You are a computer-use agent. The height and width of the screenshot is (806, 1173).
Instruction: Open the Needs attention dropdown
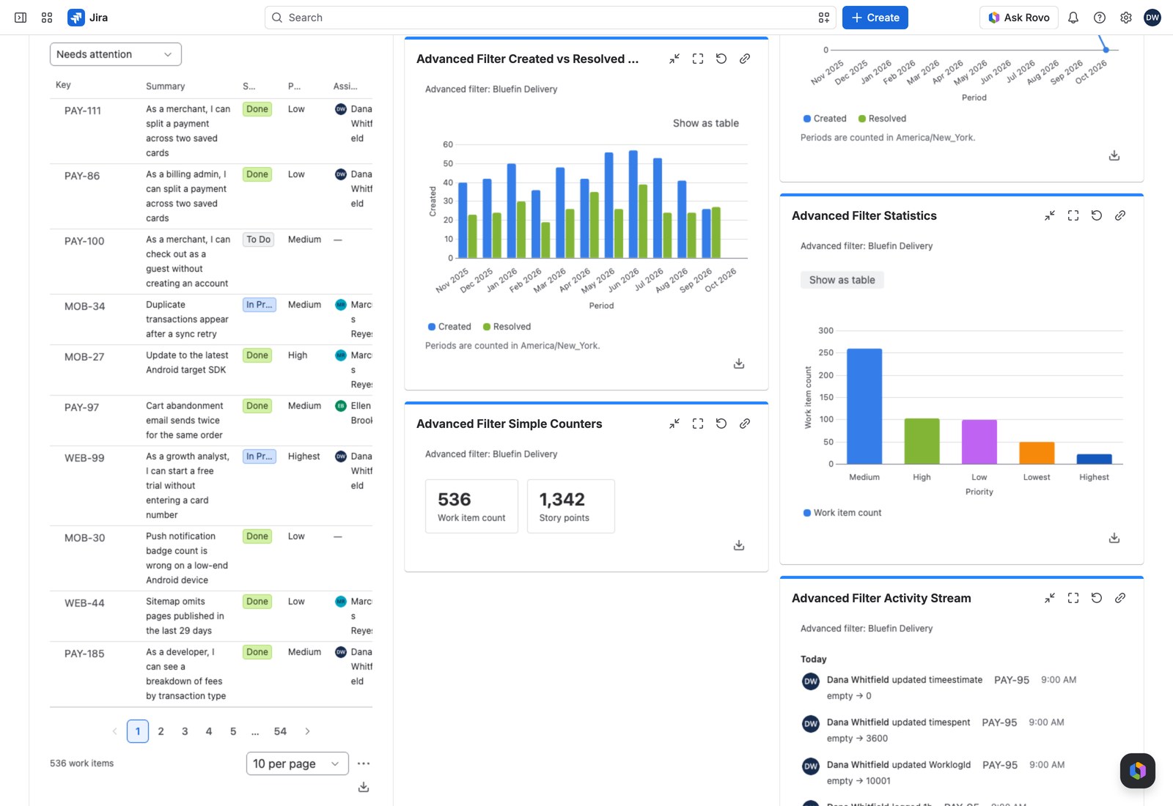point(116,54)
